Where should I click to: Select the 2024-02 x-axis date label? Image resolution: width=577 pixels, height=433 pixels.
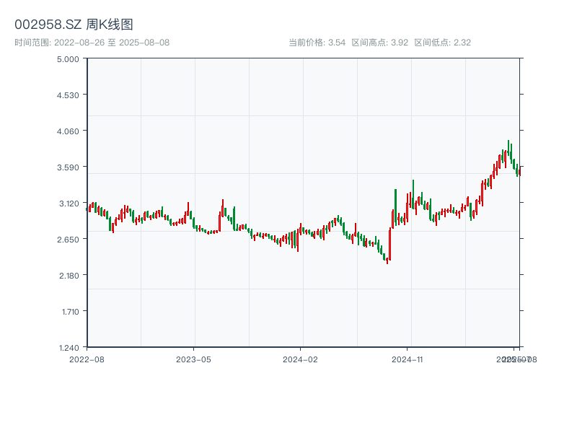pyautogui.click(x=300, y=359)
